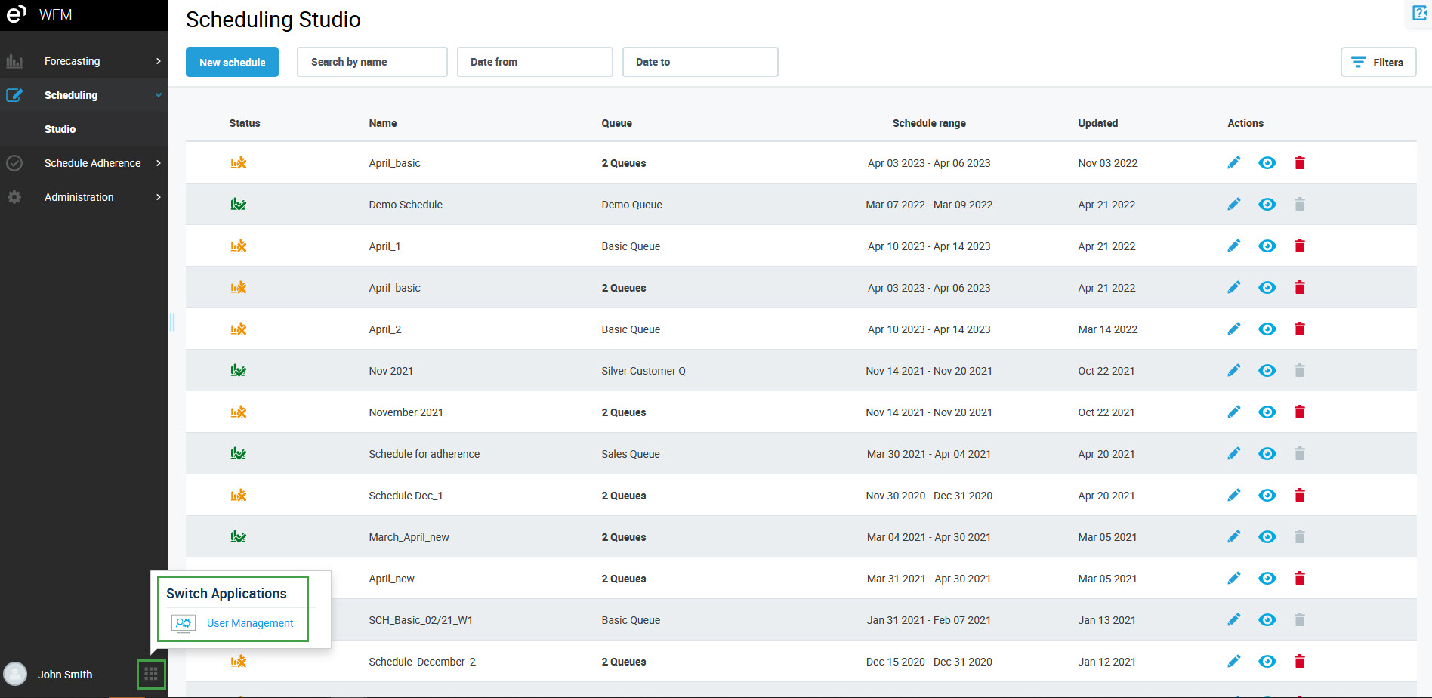Show SCH_Basic_02/21_W1 schedule via eye icon
Viewport: 1432px width, 698px height.
point(1267,620)
